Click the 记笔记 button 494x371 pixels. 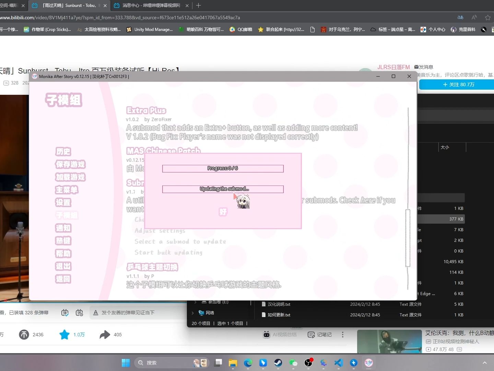coord(320,335)
